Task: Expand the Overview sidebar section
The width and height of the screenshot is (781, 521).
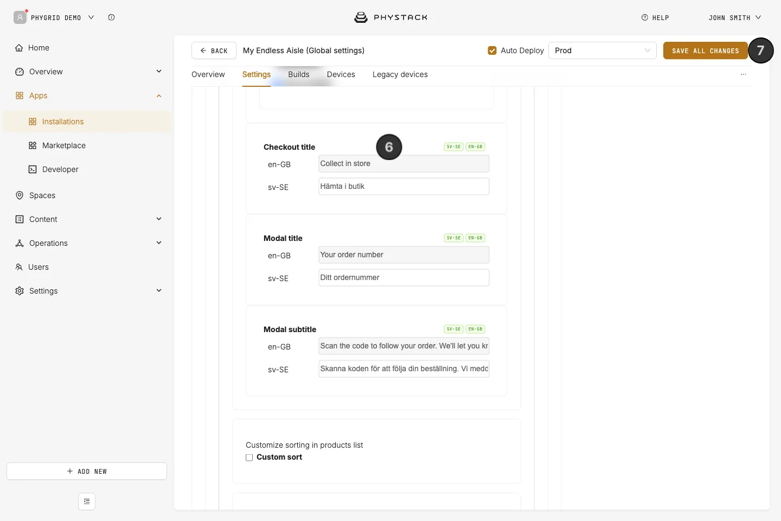Action: (159, 71)
